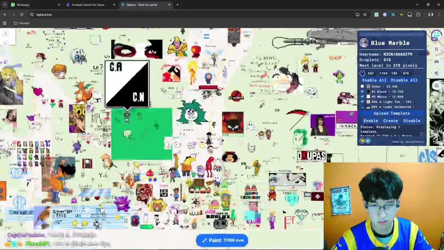444x250 pixels.
Task: Click the Wplace search/explore icon on the right
Action: 437,73
